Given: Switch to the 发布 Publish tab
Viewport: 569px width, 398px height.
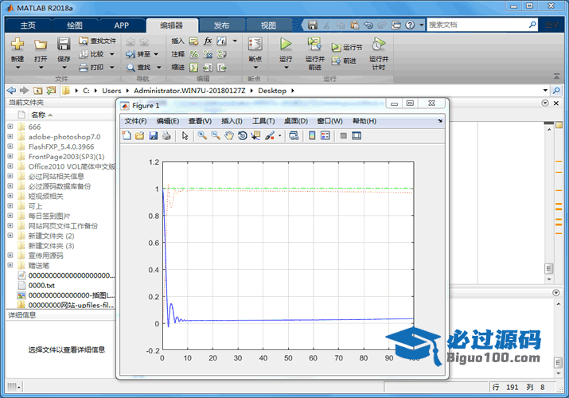Looking at the screenshot, I should [x=221, y=25].
